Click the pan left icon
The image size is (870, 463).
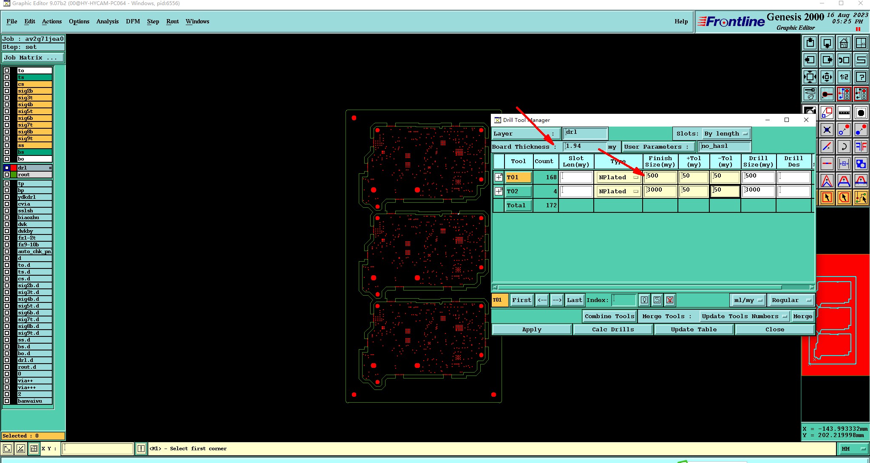[810, 60]
